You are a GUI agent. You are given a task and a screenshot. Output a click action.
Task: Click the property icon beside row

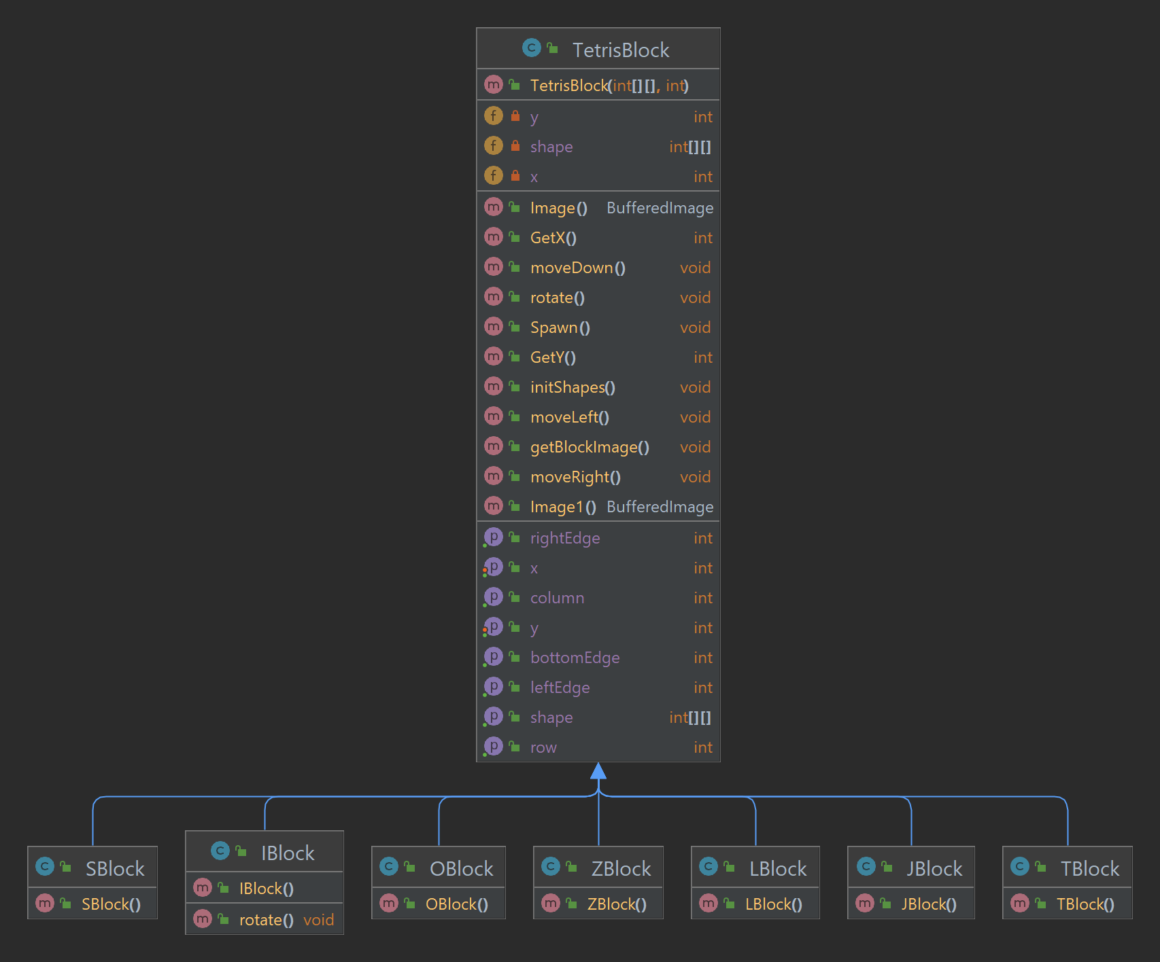(494, 746)
